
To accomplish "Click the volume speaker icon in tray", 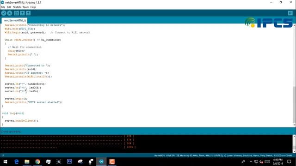I will click(261, 162).
